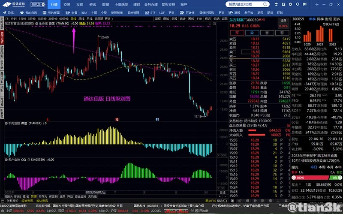Viewport: 343px width, 214px height.
Task: Open the 复权 adjustment menu
Action: click(x=158, y=19)
